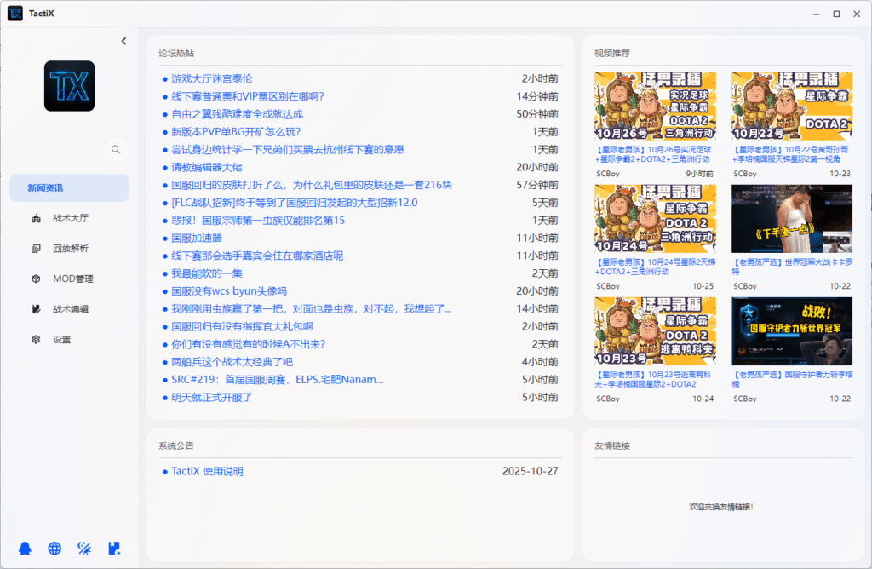Open 战术大厅 from the sidebar
872x569 pixels.
(x=70, y=218)
